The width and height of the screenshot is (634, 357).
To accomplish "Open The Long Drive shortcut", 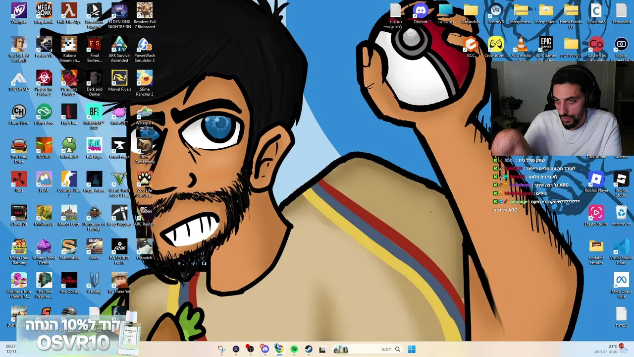I will (x=19, y=151).
